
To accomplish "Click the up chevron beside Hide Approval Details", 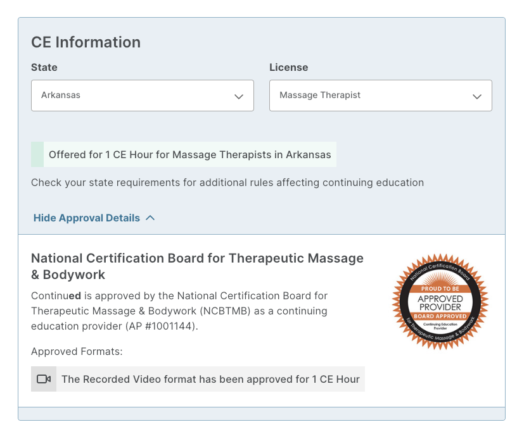I will (x=150, y=218).
